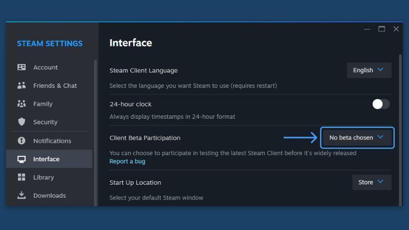Open Notifications via exclamation icon
The height and width of the screenshot is (230, 409).
[x=21, y=141]
